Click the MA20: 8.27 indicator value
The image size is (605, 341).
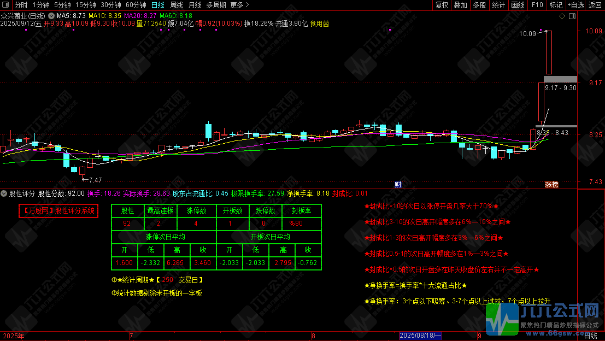(140, 16)
